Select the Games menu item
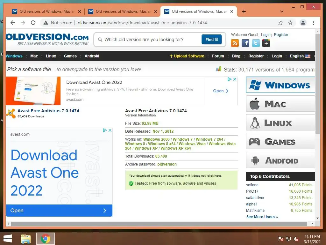 (x=70, y=56)
